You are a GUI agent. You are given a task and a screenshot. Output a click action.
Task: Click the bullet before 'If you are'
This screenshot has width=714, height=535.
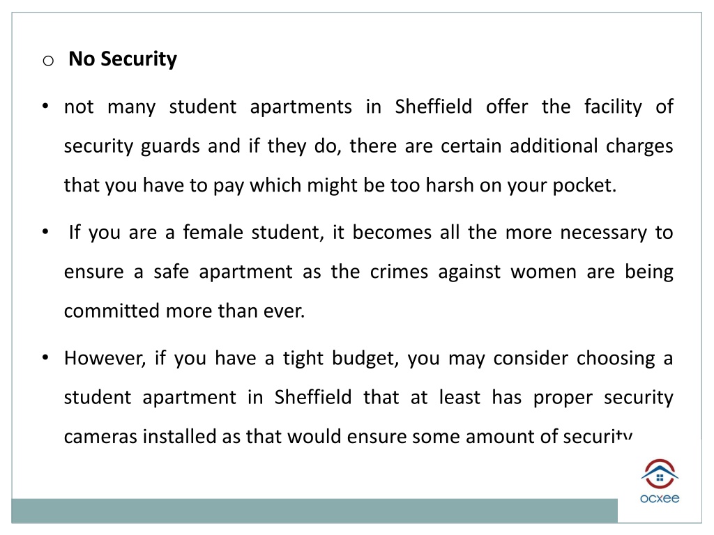pyautogui.click(x=45, y=232)
